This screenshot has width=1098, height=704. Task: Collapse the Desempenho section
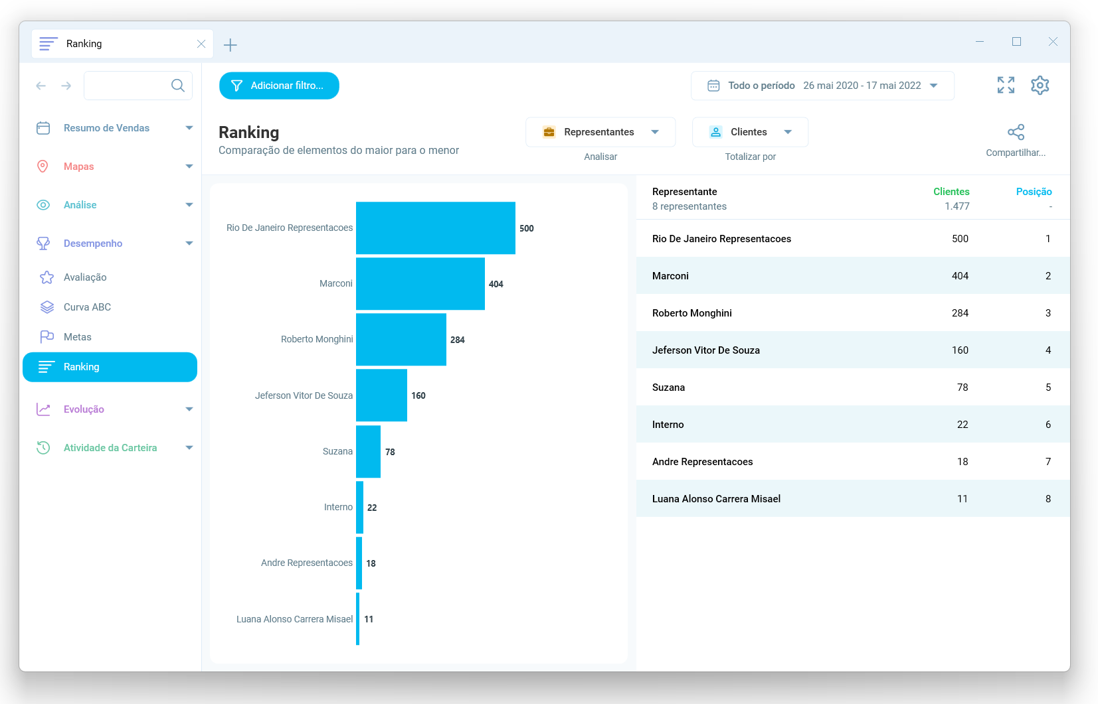coord(189,244)
